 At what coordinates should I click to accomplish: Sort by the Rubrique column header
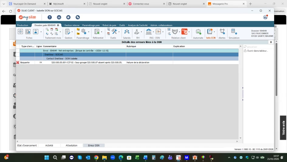tap(149, 46)
